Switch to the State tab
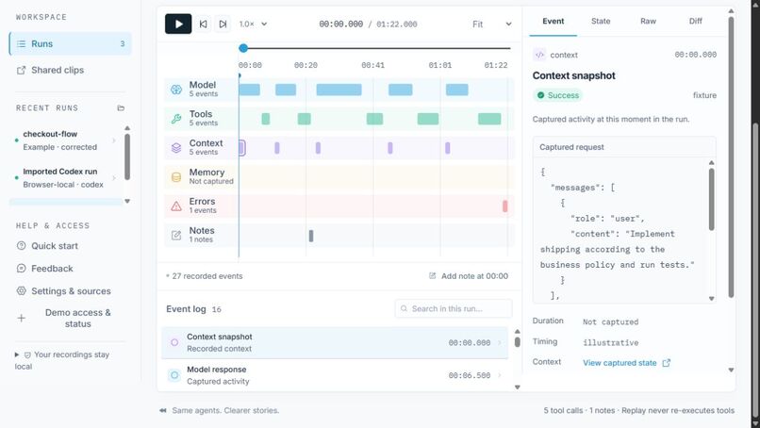Screen dimensions: 760x428 (601, 22)
